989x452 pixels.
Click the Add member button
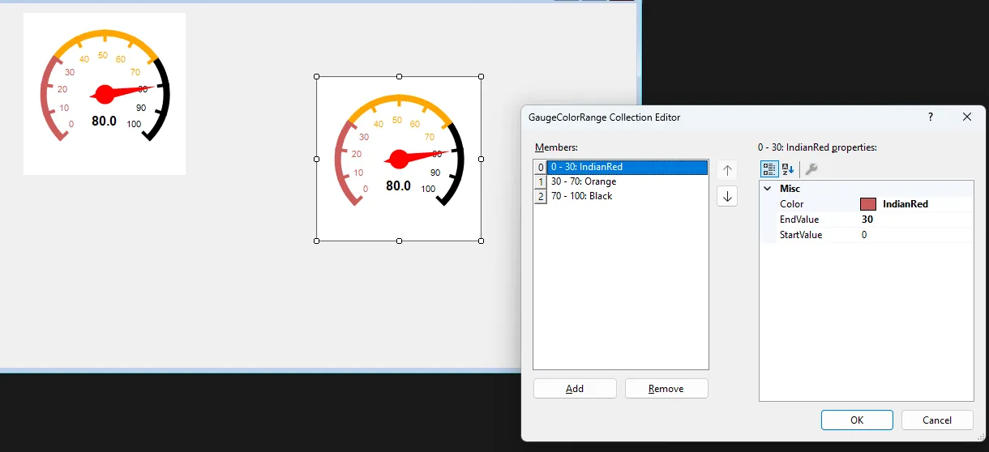[x=575, y=389]
